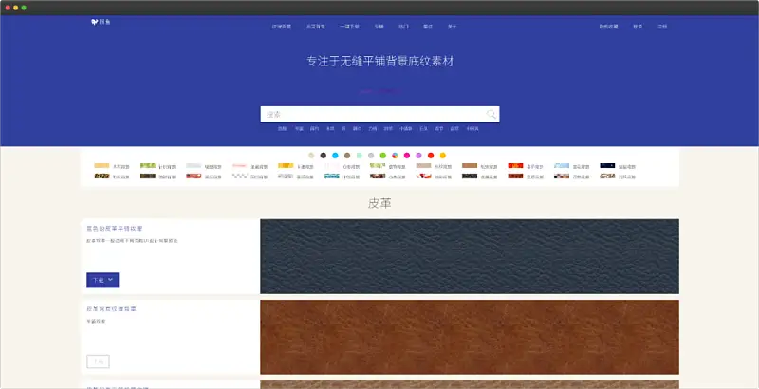
Task: Pick the light gray color filter dot
Action: point(371,156)
